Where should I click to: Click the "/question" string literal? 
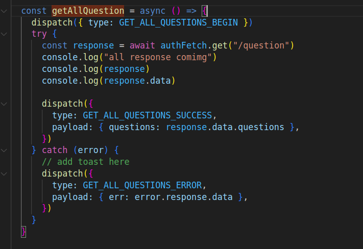coord(259,45)
